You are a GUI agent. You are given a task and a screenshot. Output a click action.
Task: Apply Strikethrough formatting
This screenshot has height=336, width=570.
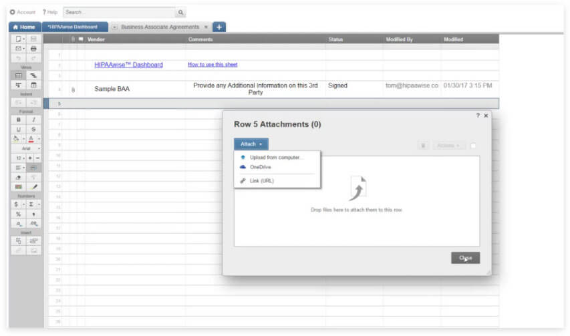tap(33, 130)
